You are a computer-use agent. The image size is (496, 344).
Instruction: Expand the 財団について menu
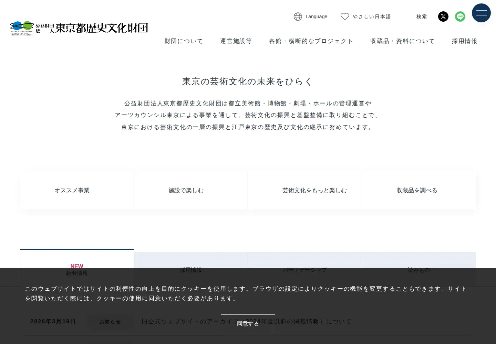point(184,41)
